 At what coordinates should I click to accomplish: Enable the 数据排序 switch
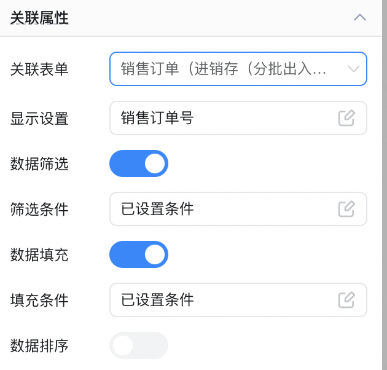coord(139,345)
